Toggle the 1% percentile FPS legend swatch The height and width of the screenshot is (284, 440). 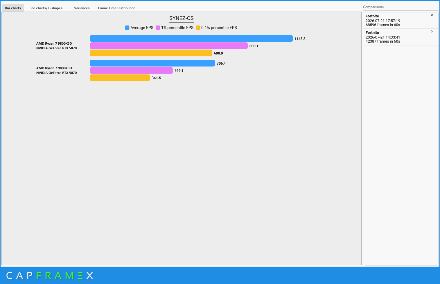(x=158, y=28)
